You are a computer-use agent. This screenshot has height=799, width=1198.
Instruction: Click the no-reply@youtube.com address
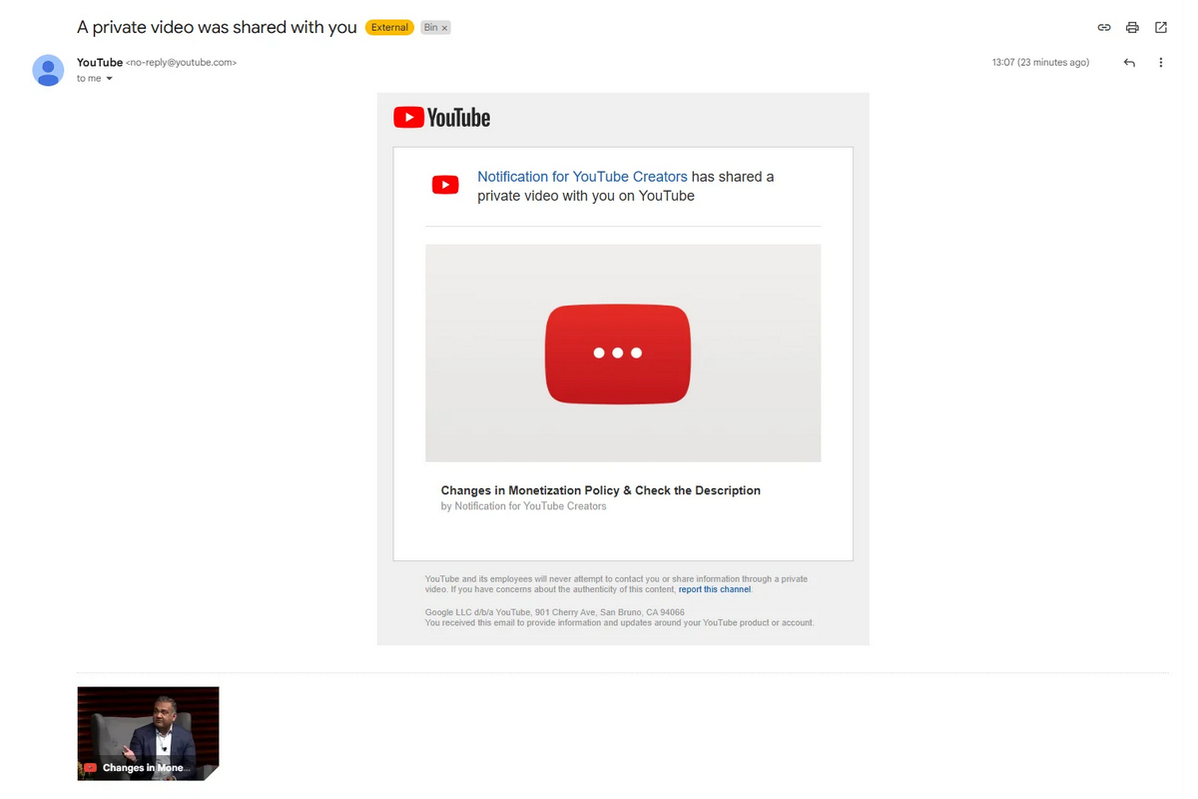[182, 62]
